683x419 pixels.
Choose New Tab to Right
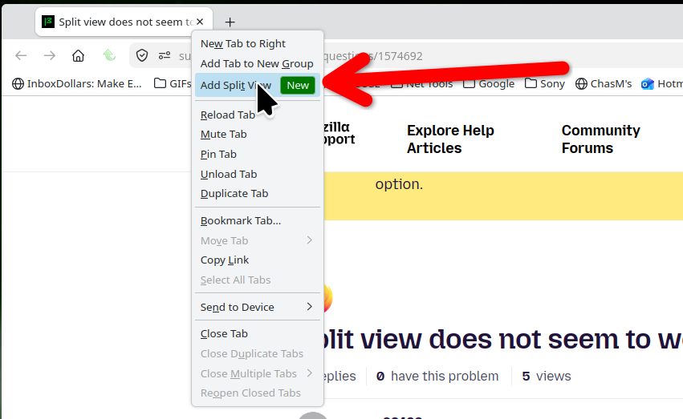tap(258, 43)
